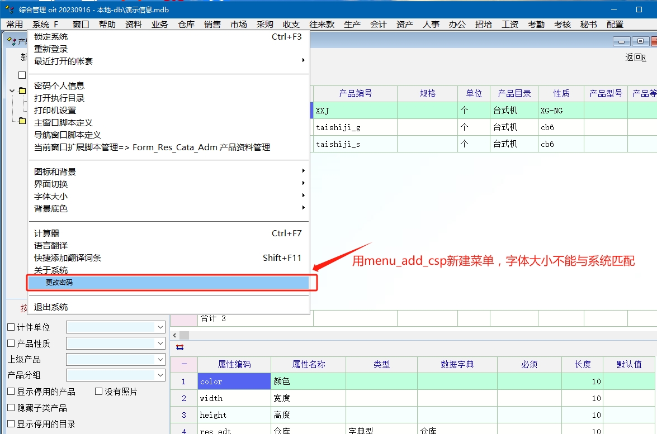The image size is (657, 434).
Task: Restore the inner product window
Action: (x=640, y=41)
